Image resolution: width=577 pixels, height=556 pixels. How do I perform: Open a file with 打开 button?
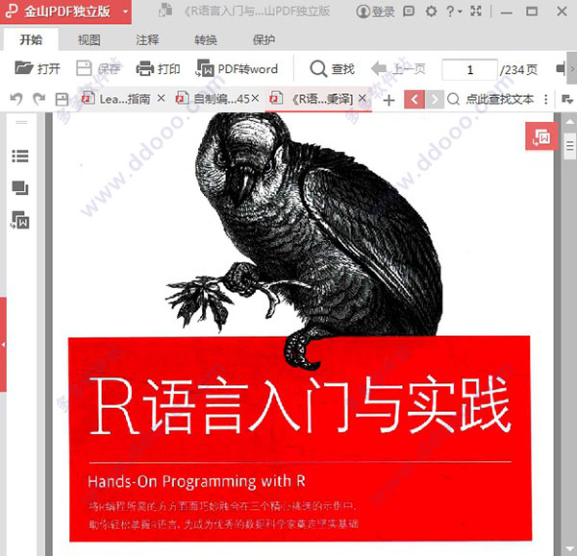38,69
